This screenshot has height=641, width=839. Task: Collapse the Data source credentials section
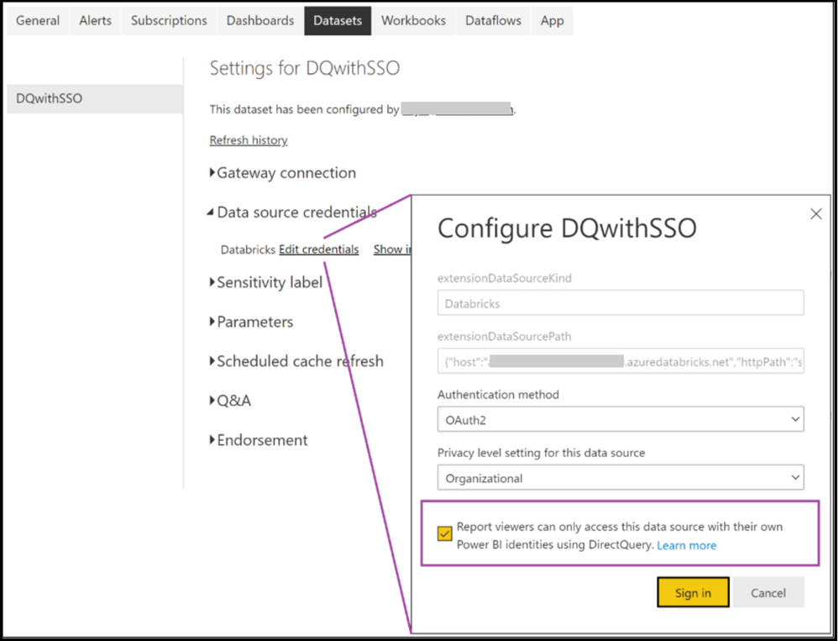(292, 213)
